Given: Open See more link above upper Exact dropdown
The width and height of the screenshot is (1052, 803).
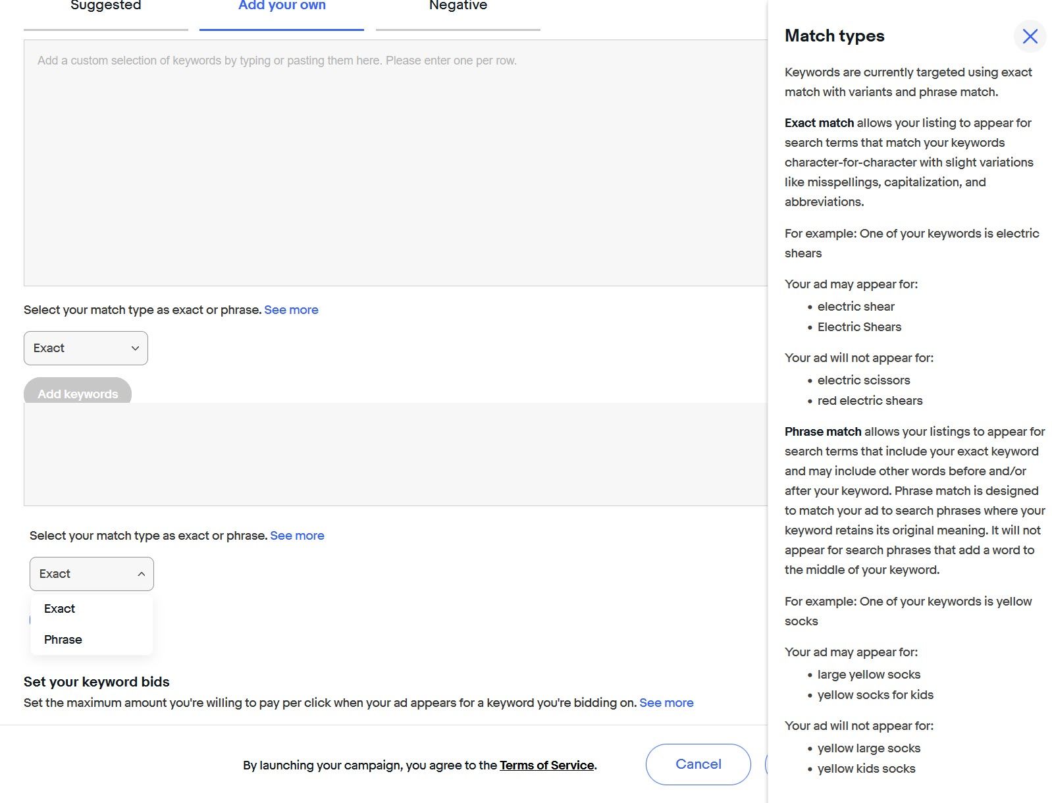Looking at the screenshot, I should (291, 310).
